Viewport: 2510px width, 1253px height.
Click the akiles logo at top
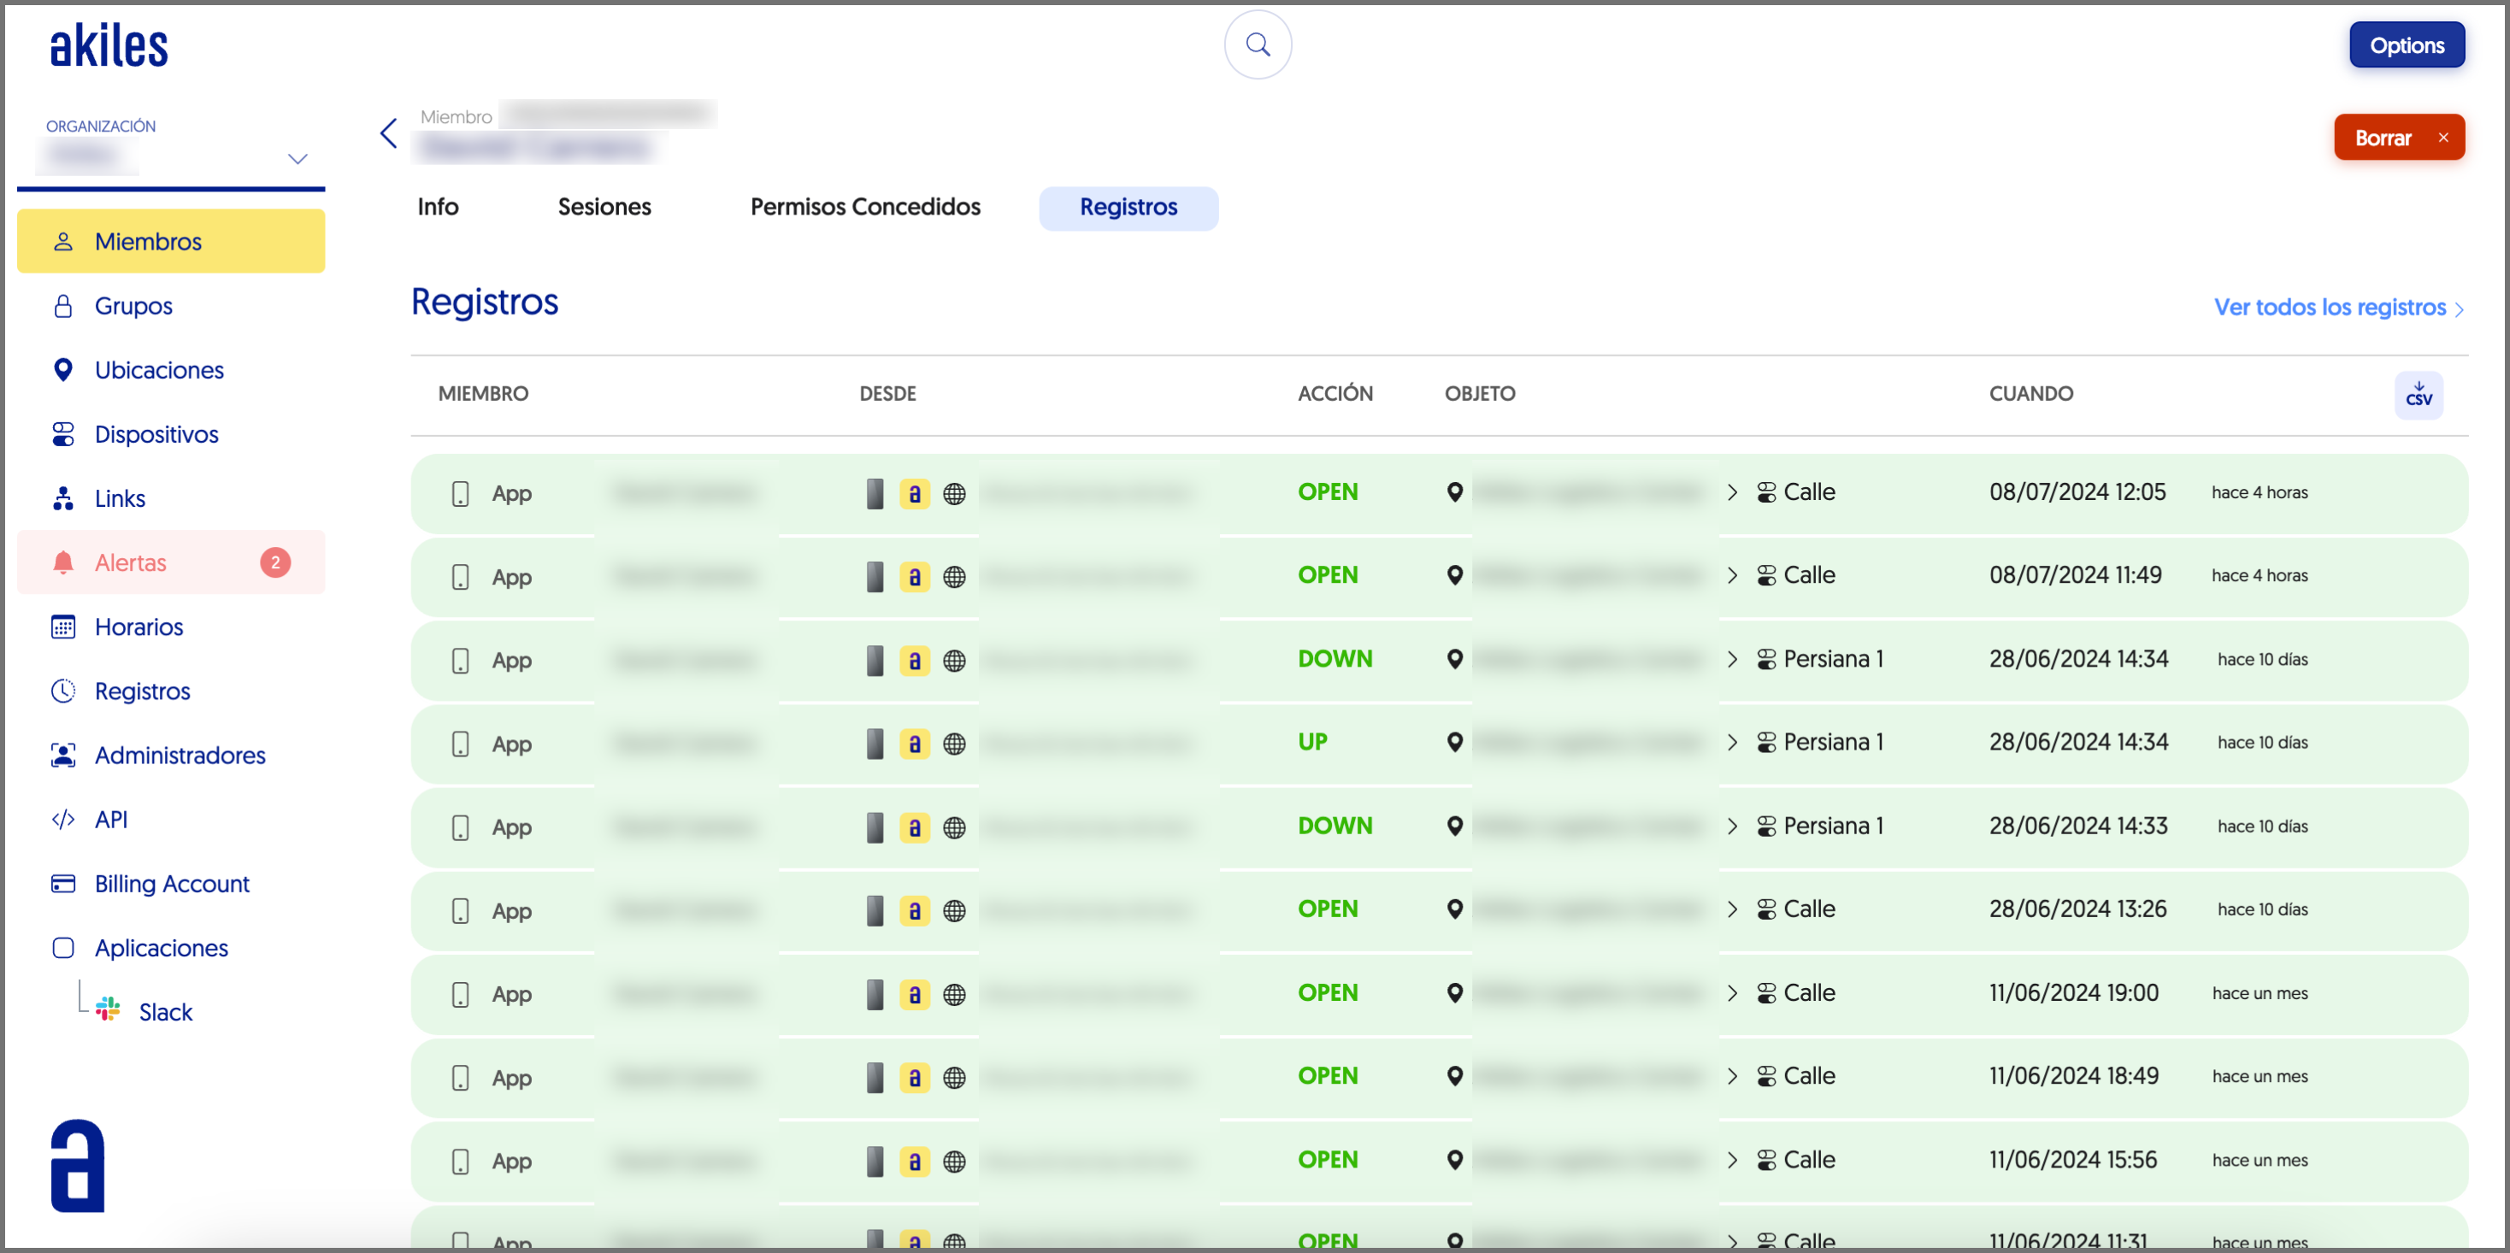[x=109, y=46]
